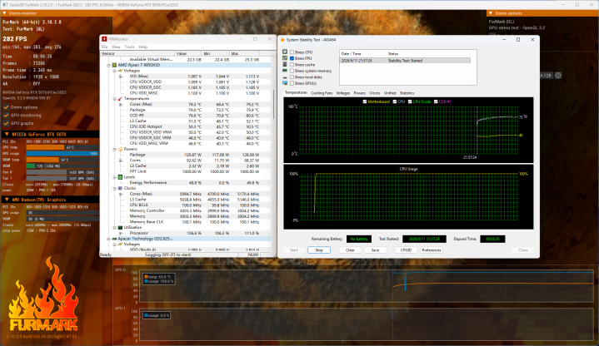Expand the Cores (Max) temperature row
The image size is (599, 346).
[x=121, y=104]
